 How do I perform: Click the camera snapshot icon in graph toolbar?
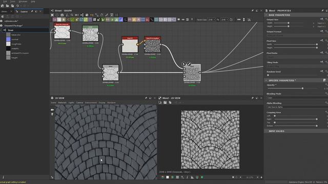pos(62,15)
